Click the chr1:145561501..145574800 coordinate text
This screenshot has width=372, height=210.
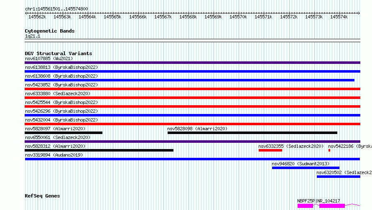[x=56, y=9]
